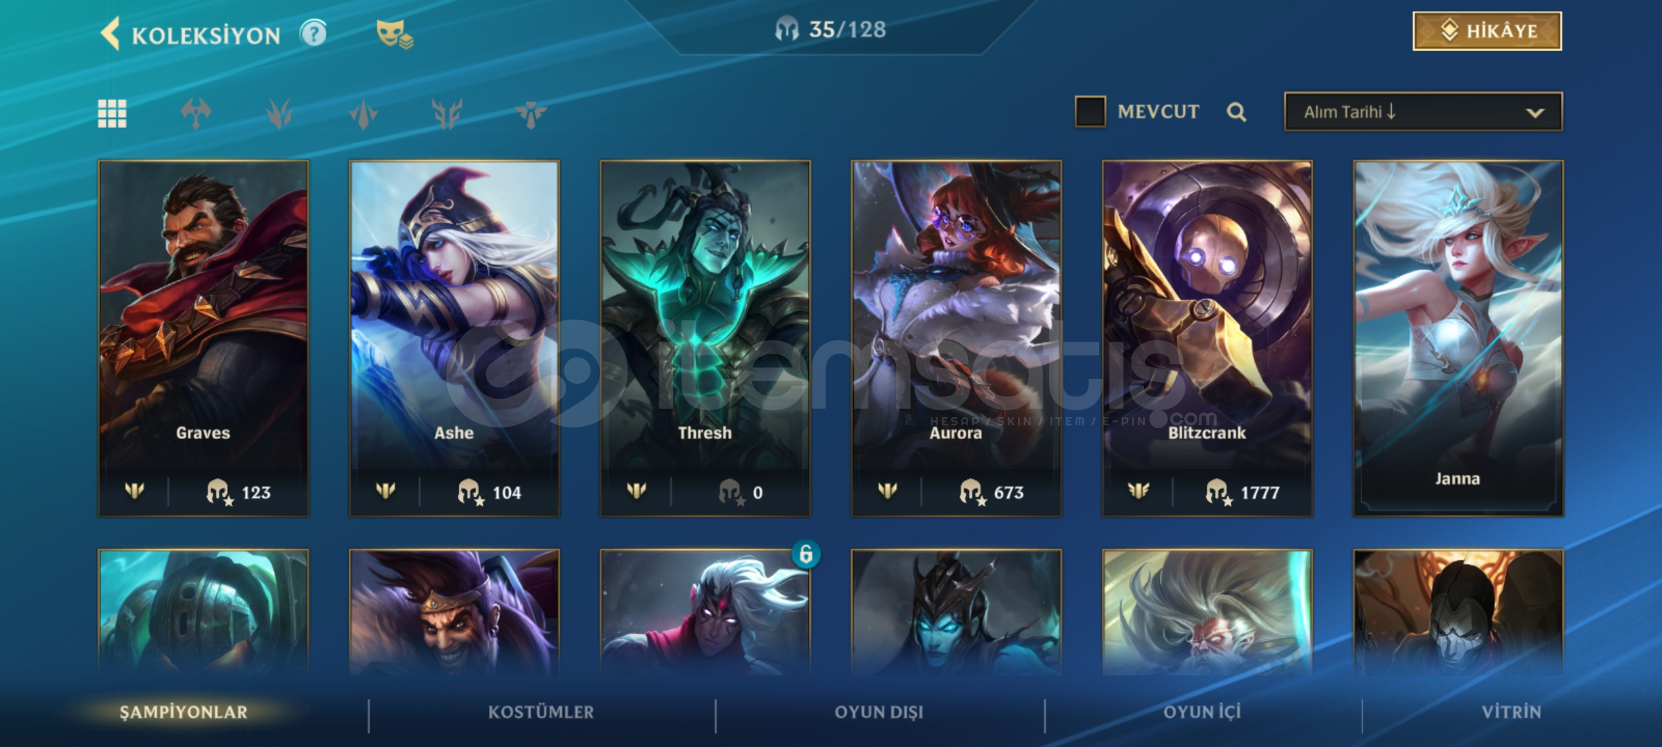The image size is (1662, 747).
Task: Filter champions by the first role icon
Action: tap(196, 113)
